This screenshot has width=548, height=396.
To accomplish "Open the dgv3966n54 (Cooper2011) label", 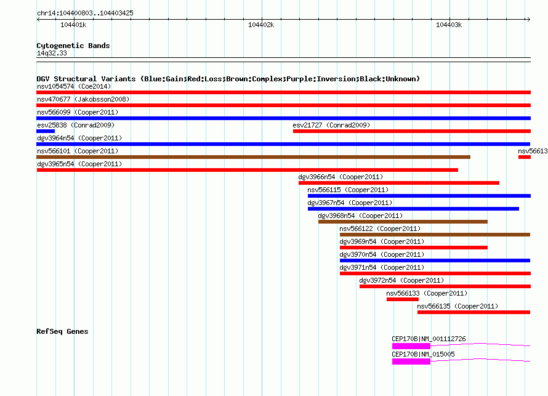I will pos(340,177).
